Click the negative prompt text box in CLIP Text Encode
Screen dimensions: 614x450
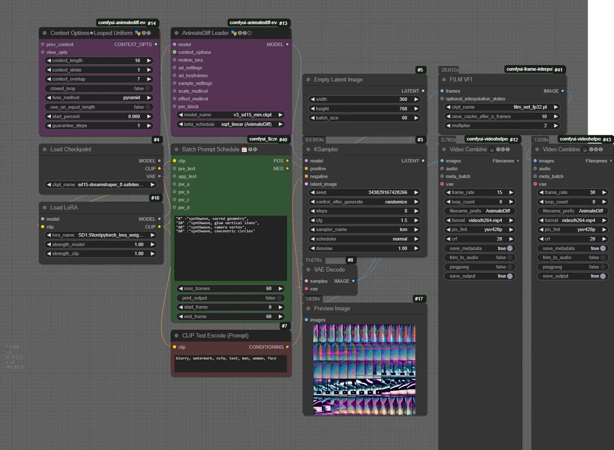[x=231, y=363]
